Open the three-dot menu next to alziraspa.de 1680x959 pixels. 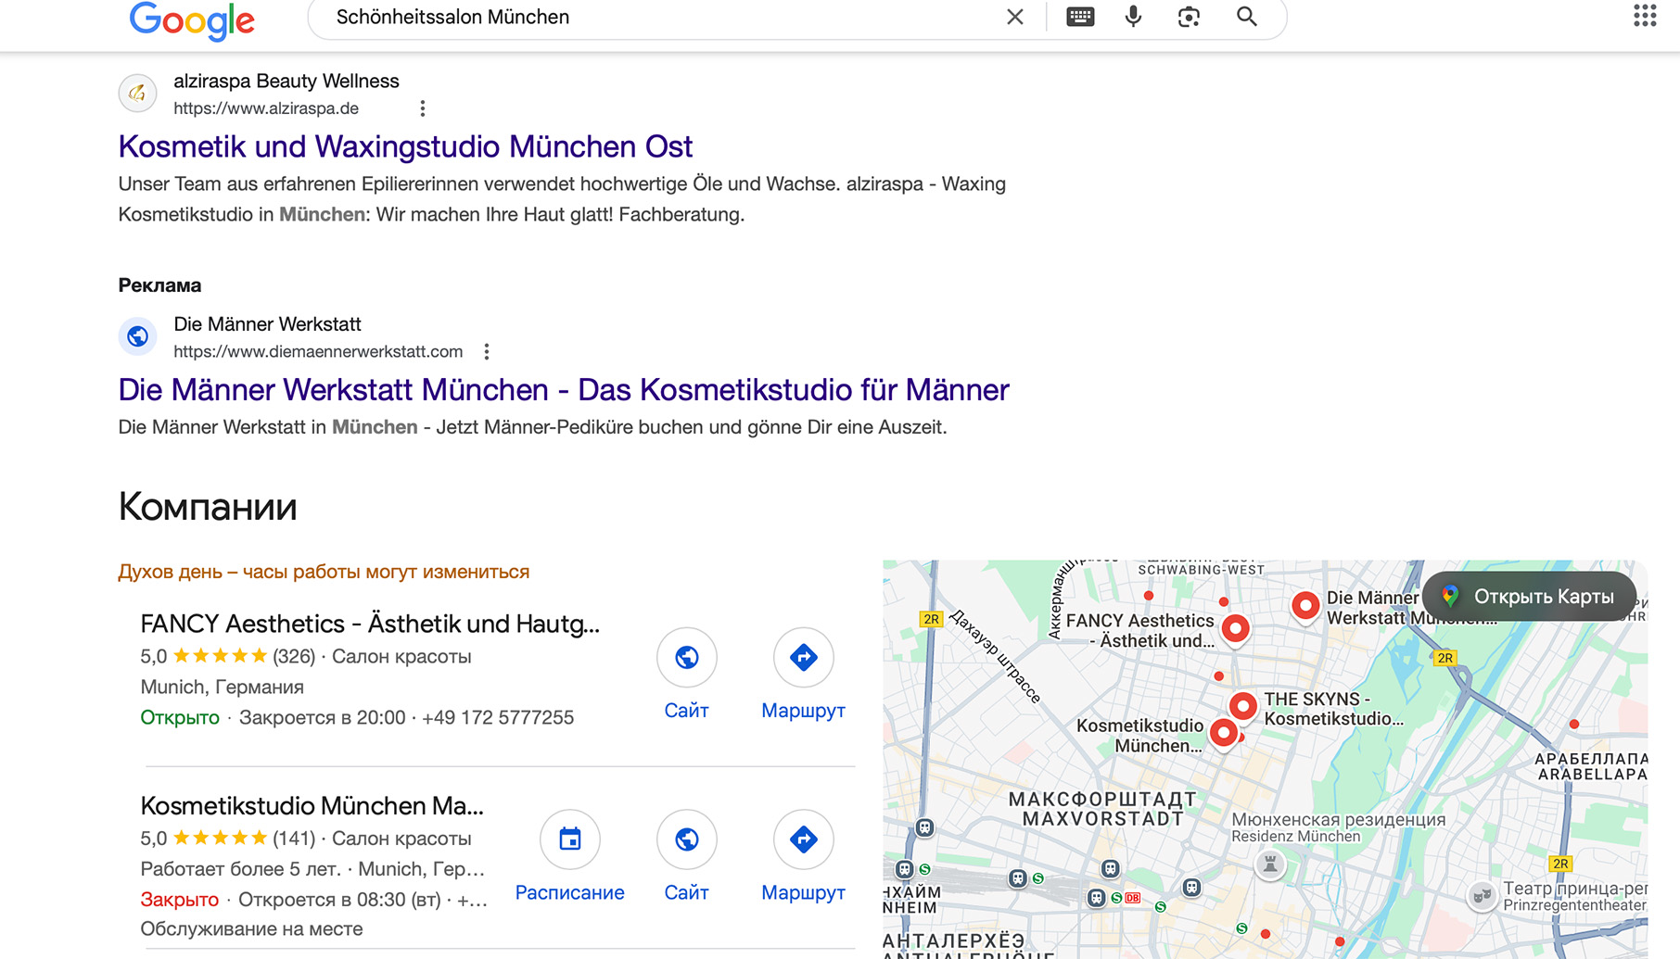pos(423,108)
